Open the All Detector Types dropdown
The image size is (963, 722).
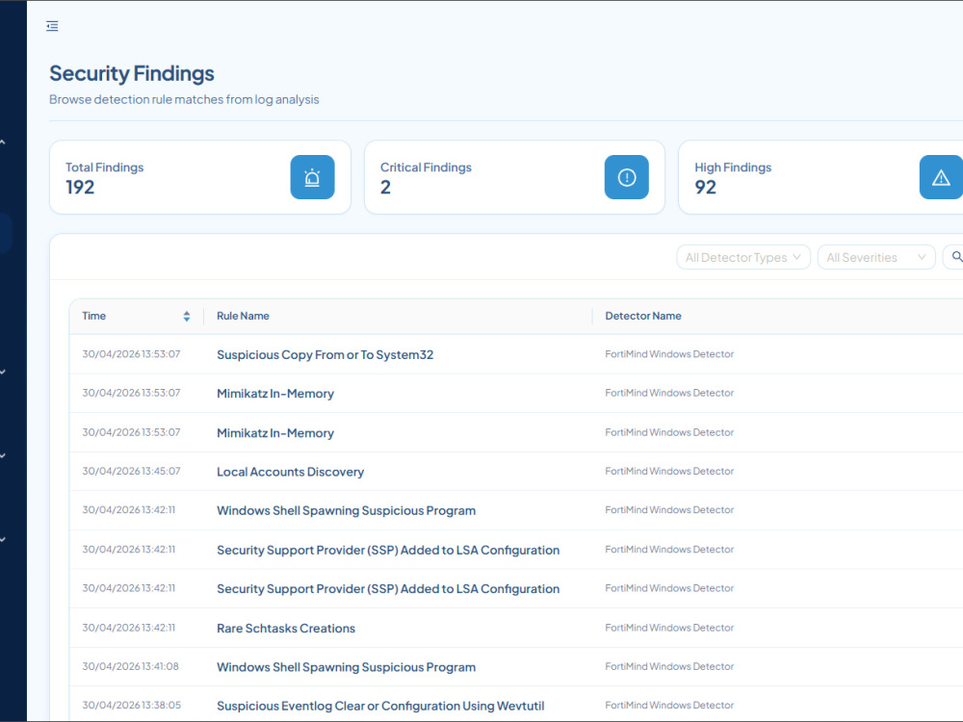(743, 257)
